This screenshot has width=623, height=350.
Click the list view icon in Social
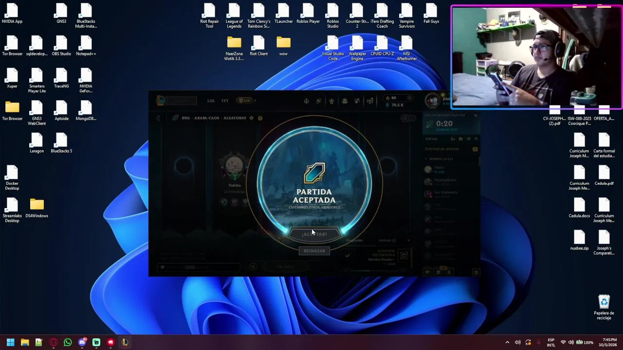coord(468,139)
